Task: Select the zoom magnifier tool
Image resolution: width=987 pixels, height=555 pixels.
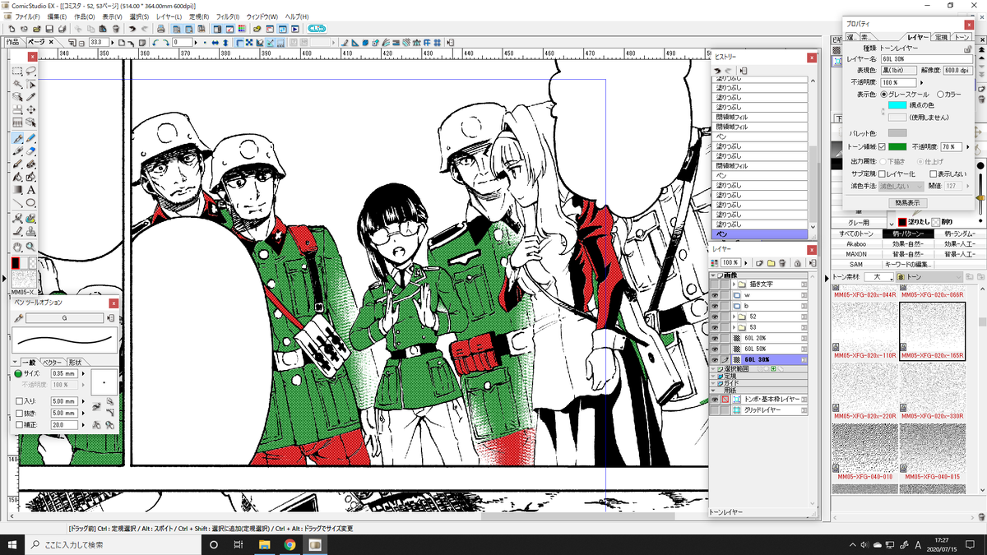Action: 31,246
